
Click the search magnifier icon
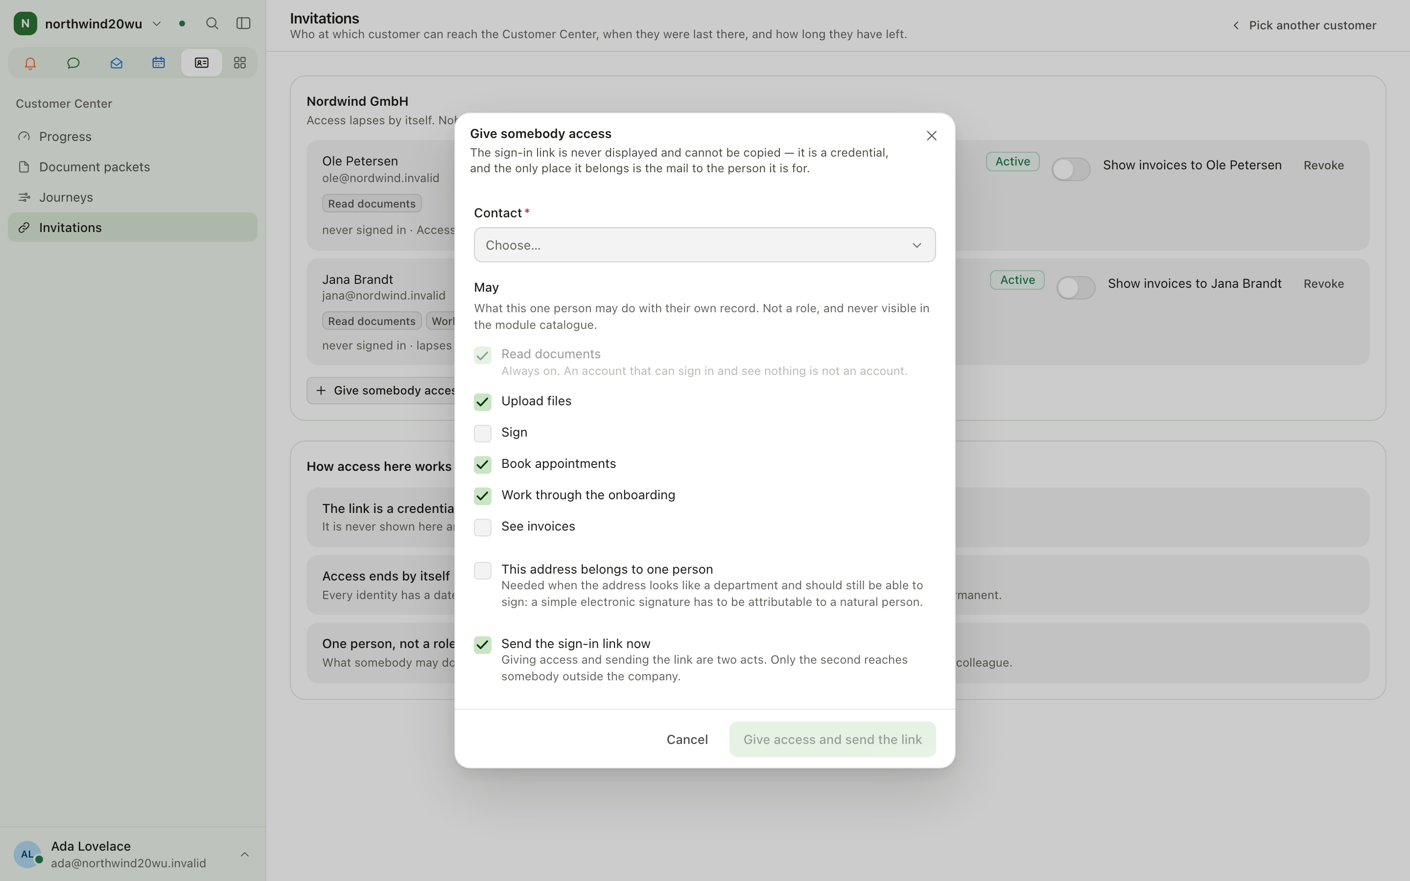(212, 23)
